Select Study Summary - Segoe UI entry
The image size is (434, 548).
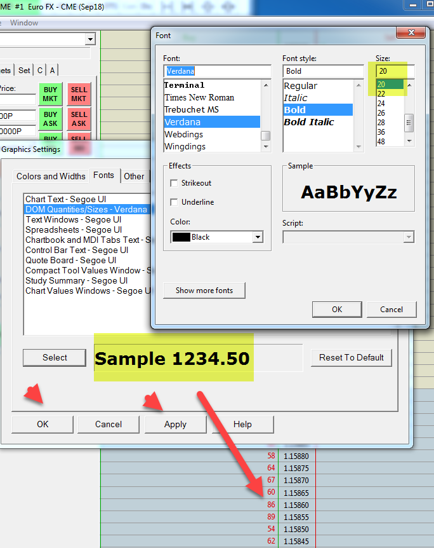click(87, 280)
